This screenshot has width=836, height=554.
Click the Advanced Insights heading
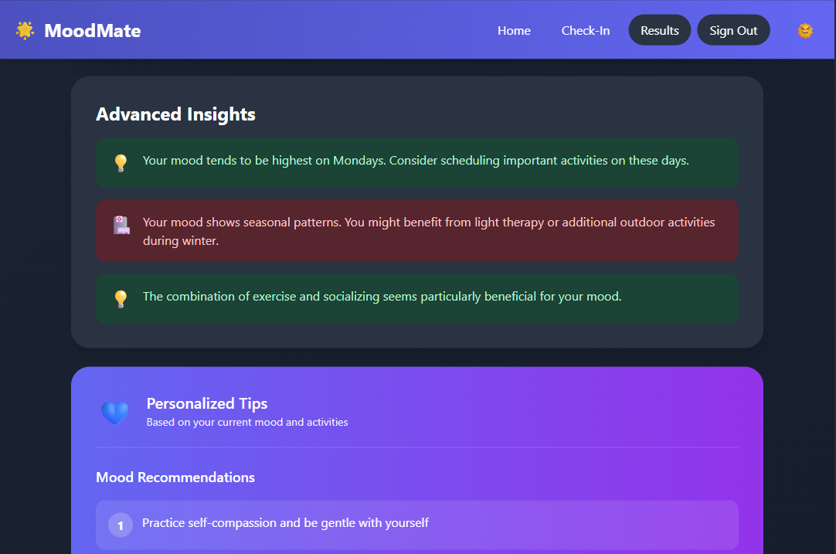(175, 114)
